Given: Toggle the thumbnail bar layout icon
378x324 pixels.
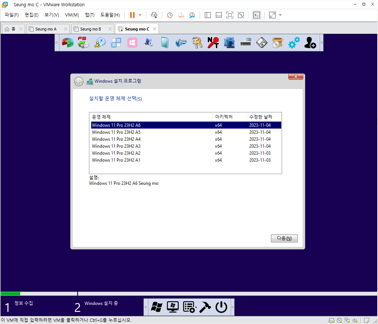Looking at the screenshot, I should pos(219,15).
